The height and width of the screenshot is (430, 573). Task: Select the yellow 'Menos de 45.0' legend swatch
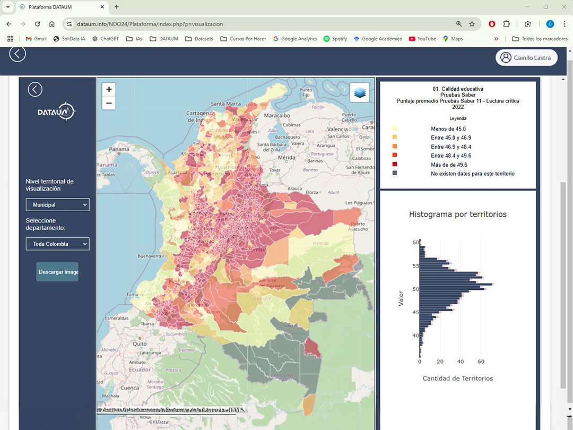point(394,128)
